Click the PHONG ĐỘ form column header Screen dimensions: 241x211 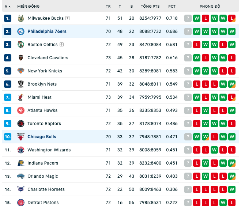(x=210, y=7)
